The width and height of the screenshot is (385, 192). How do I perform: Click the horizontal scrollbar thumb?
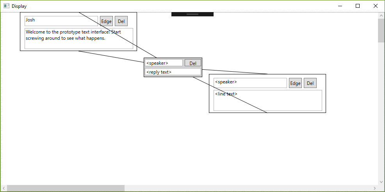[66, 188]
